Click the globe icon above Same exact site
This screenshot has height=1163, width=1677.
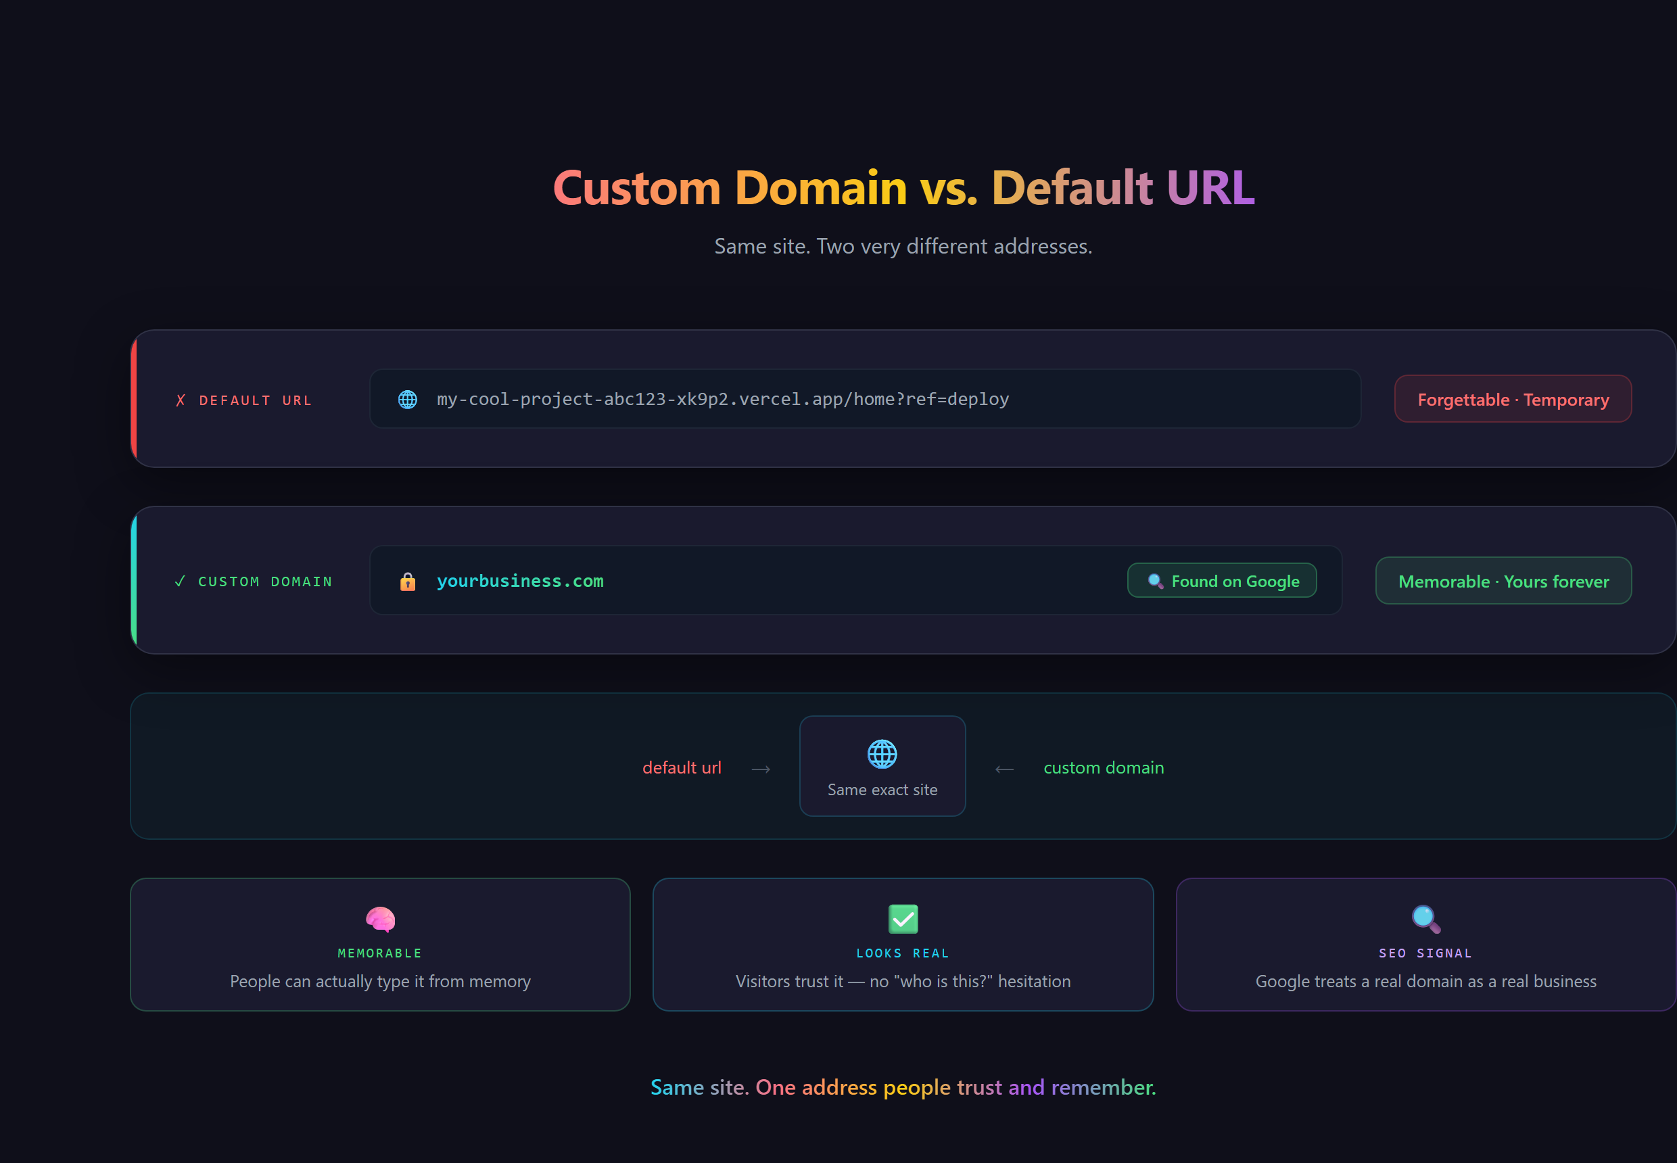[x=882, y=754]
